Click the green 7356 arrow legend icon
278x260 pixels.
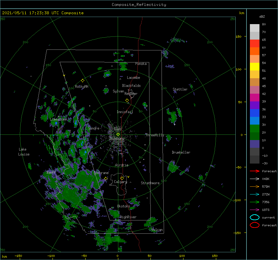click(255, 202)
